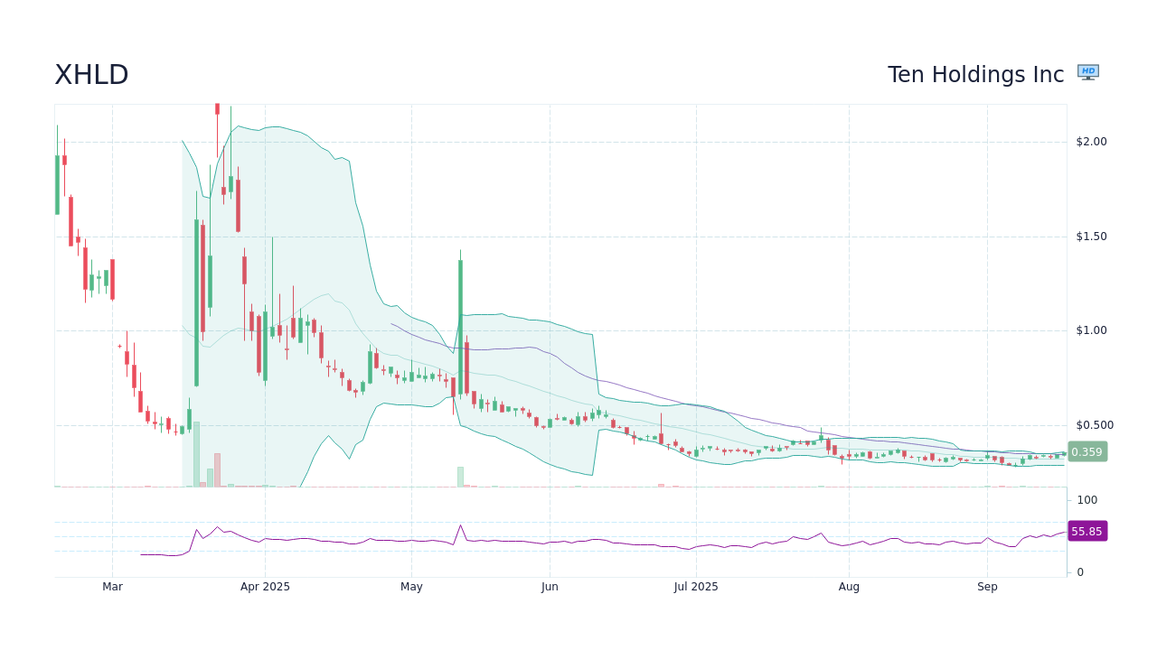The image size is (1157, 650).
Task: Click the Jun date label
Action: click(550, 587)
